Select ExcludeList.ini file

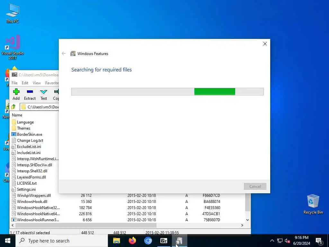(29, 147)
